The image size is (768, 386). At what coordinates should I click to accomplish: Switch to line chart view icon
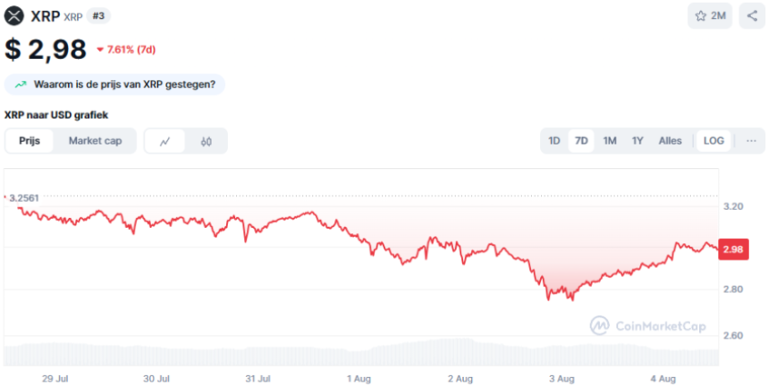point(165,141)
